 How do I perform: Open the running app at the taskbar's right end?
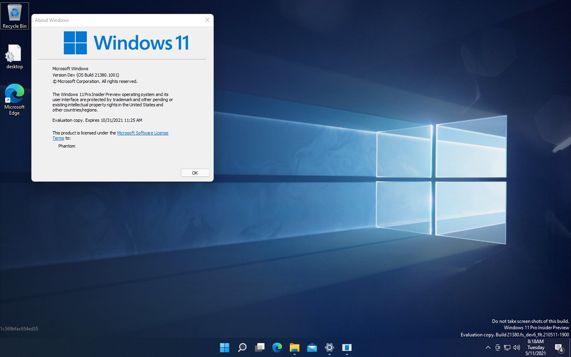point(347,347)
